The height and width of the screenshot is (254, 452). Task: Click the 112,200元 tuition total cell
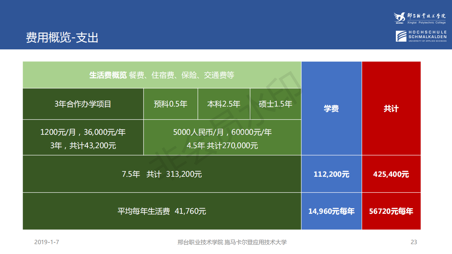tap(331, 174)
